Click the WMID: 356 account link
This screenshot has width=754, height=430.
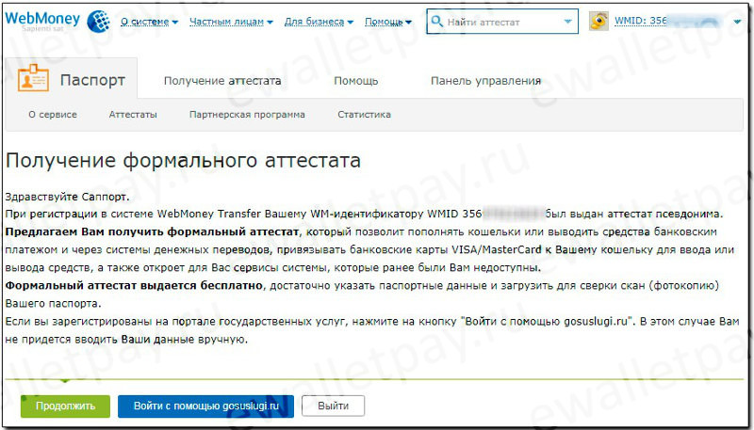tap(641, 21)
